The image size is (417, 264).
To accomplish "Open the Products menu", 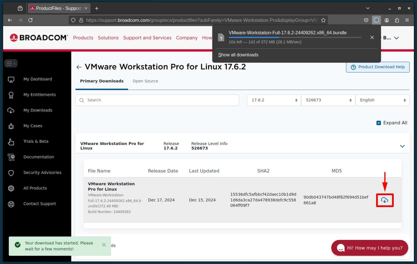I will tap(83, 38).
